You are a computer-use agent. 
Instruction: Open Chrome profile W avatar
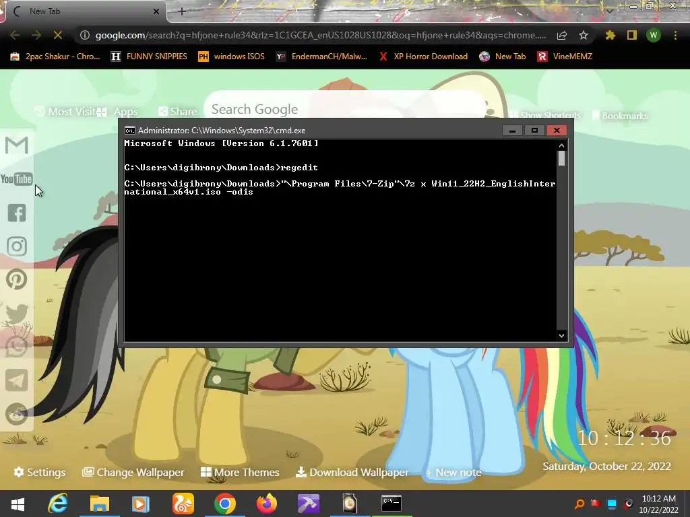coord(654,35)
